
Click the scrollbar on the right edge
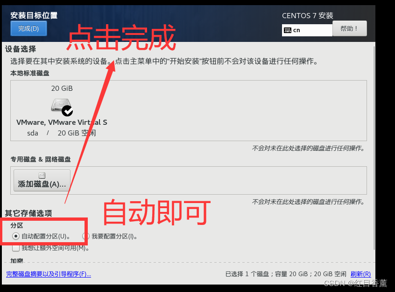pyautogui.click(x=373, y=140)
